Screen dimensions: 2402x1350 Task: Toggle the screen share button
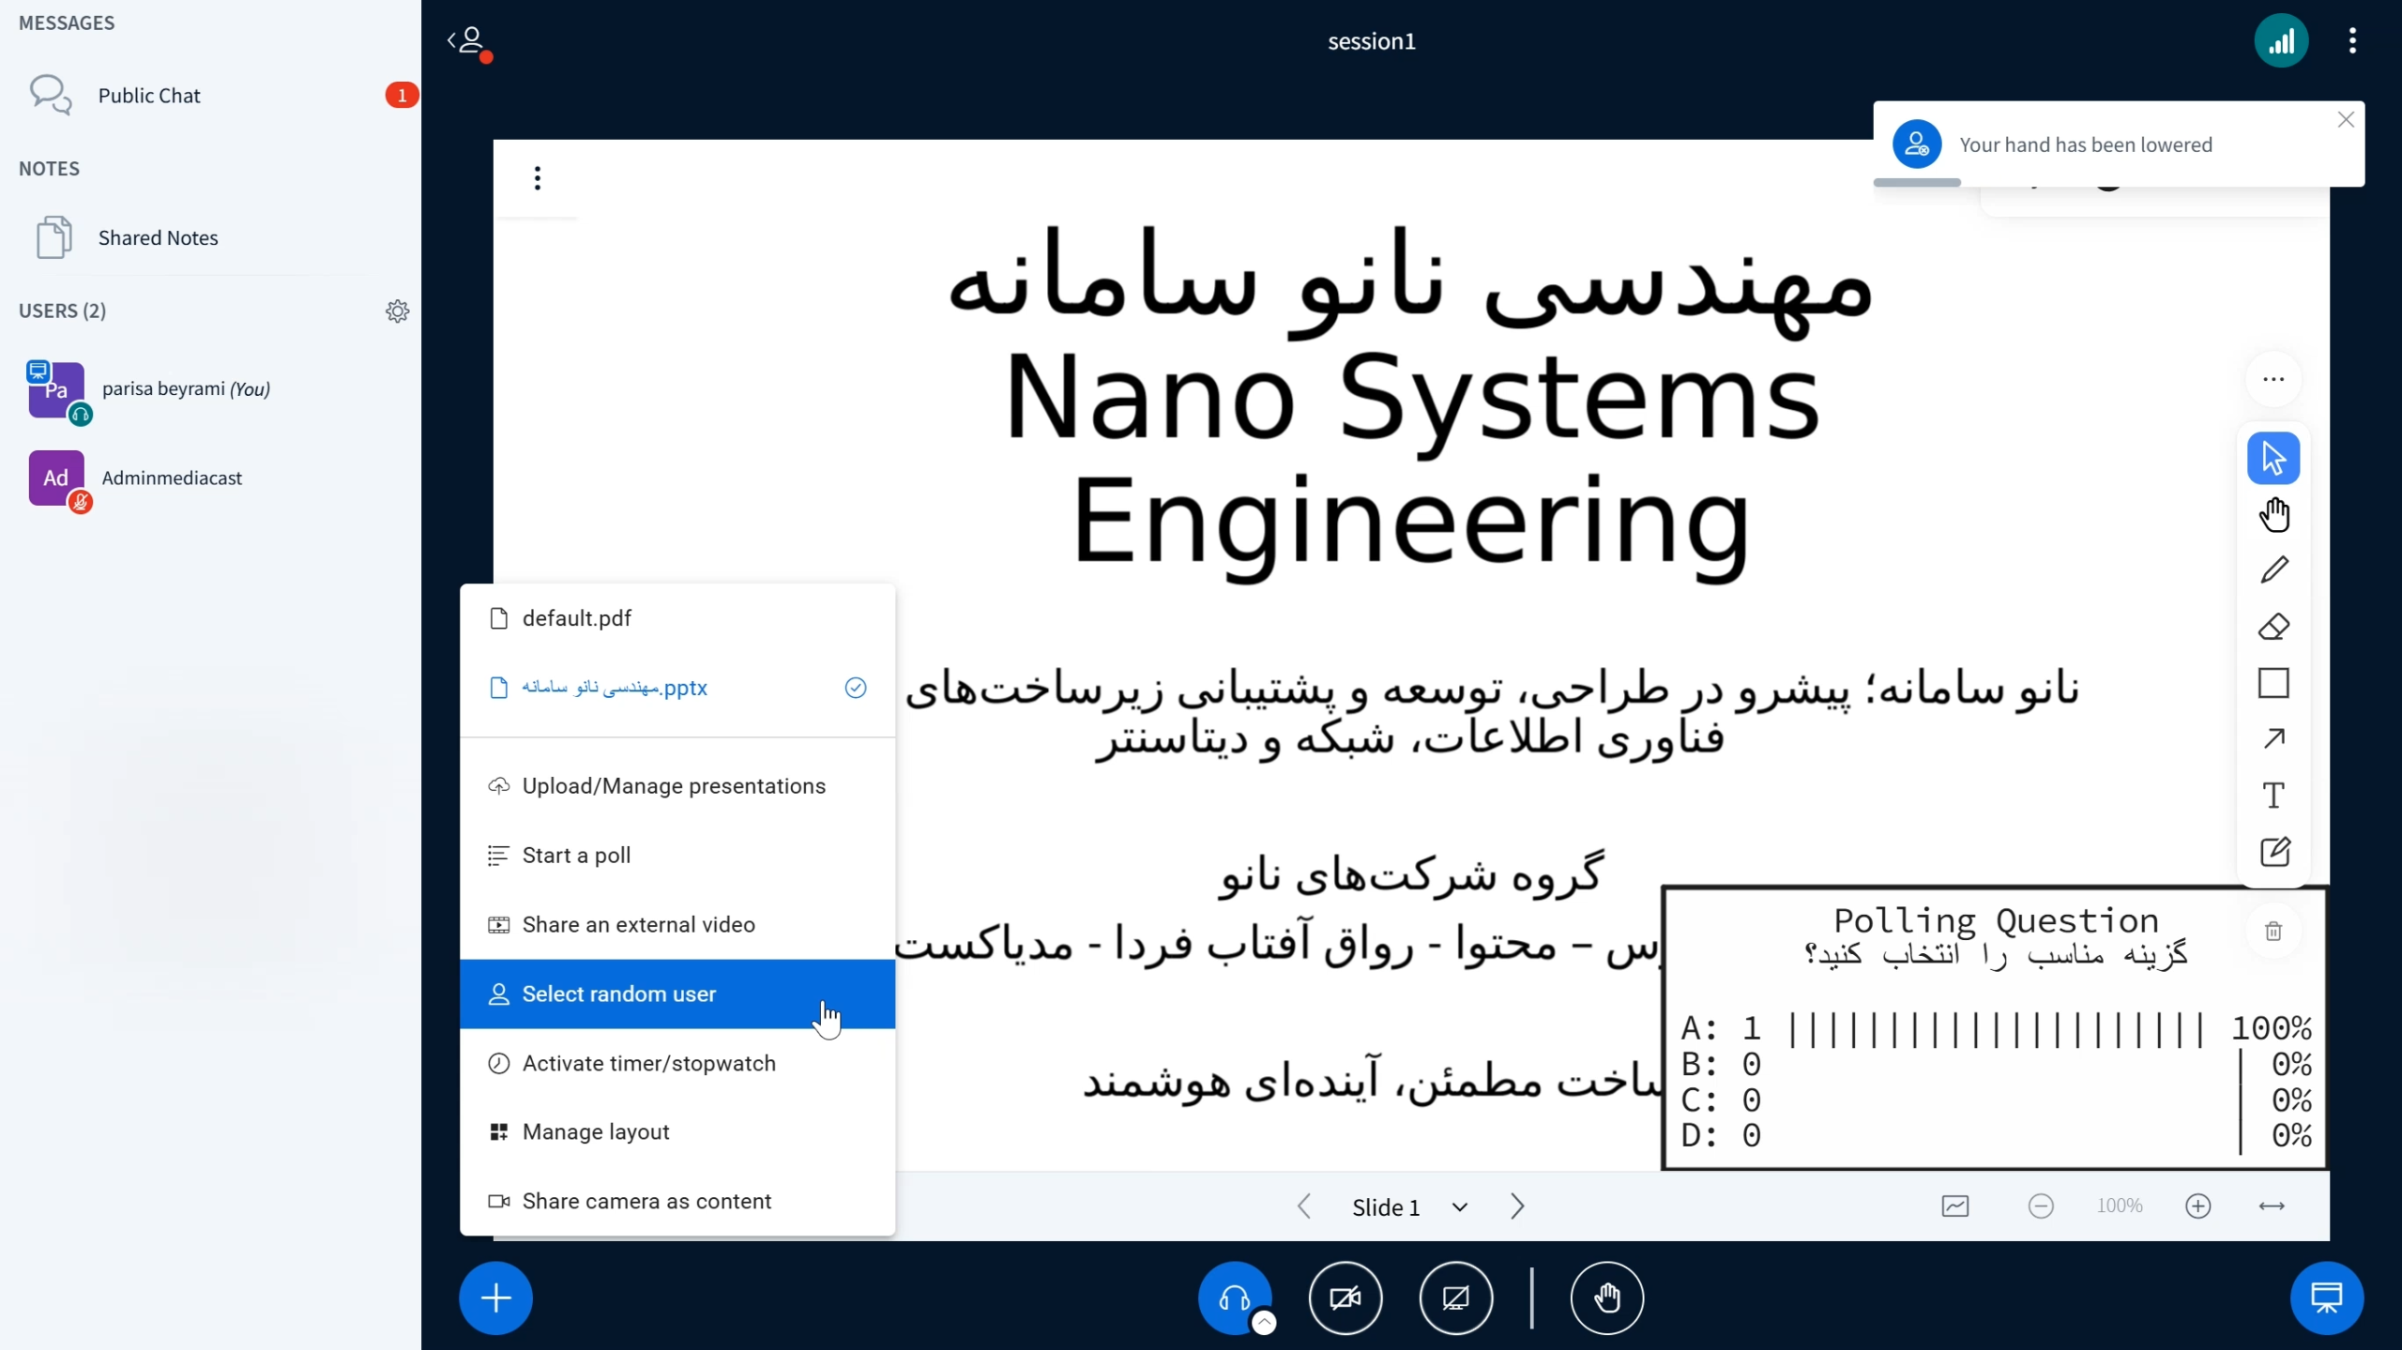click(x=1456, y=1298)
